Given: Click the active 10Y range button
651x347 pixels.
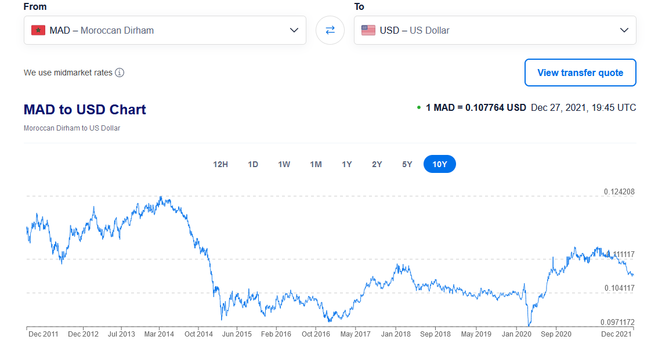Looking at the screenshot, I should coord(440,164).
